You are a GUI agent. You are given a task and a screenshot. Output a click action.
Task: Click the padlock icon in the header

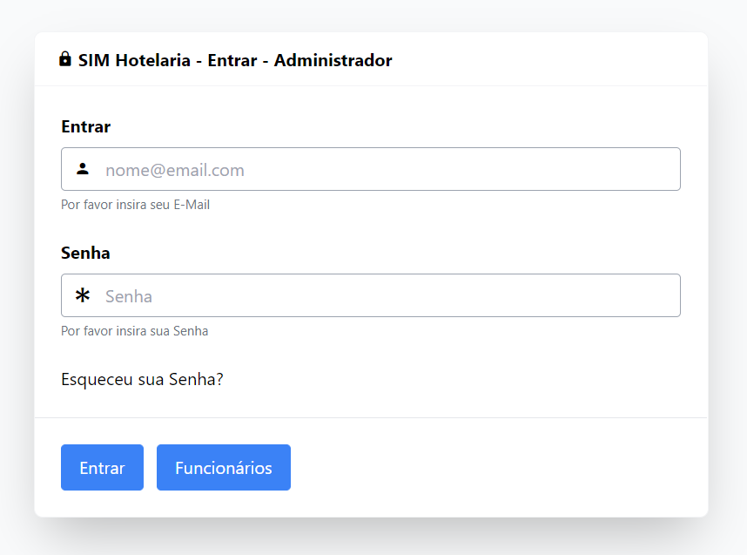(65, 59)
